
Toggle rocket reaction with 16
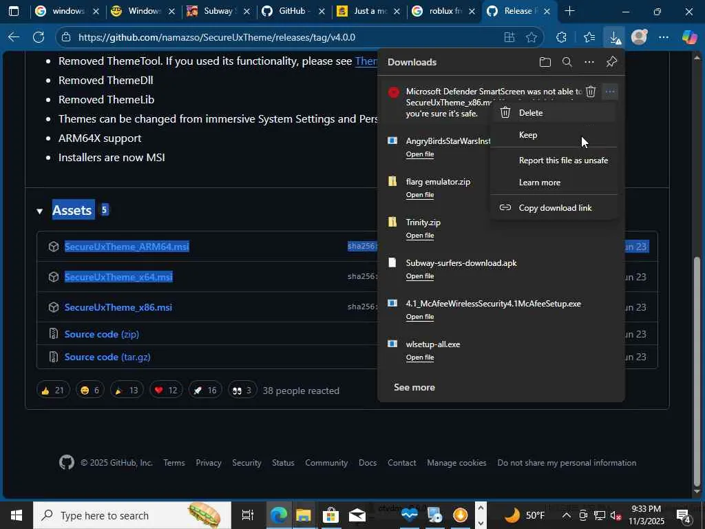(x=205, y=390)
